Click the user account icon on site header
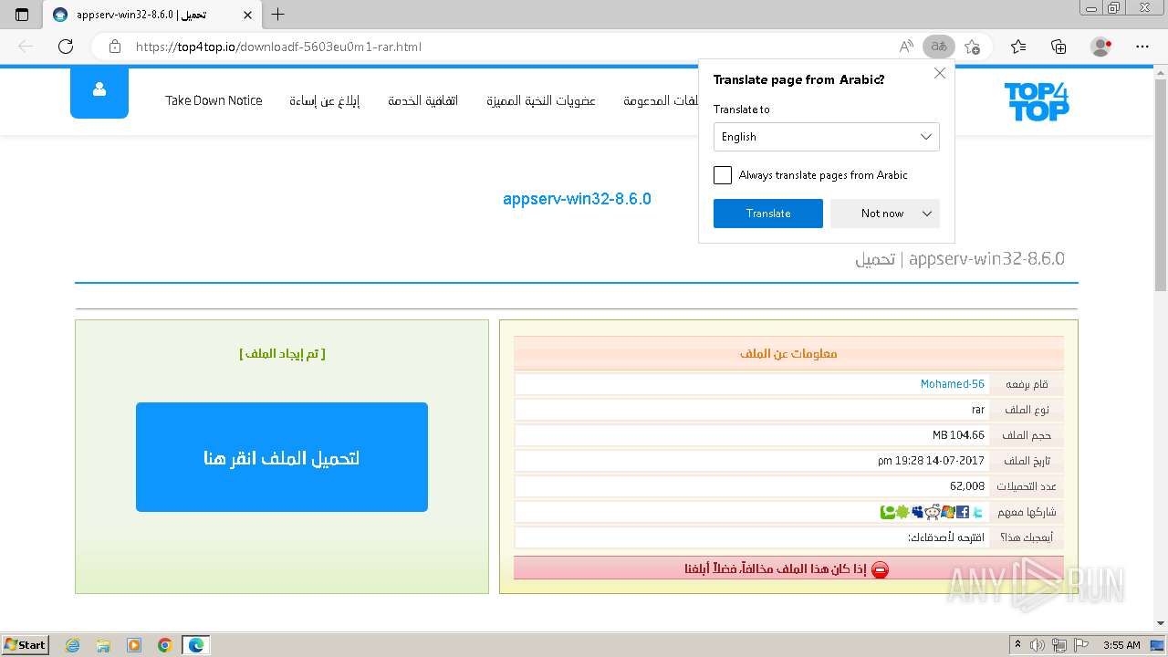The height and width of the screenshot is (657, 1168). (99, 90)
